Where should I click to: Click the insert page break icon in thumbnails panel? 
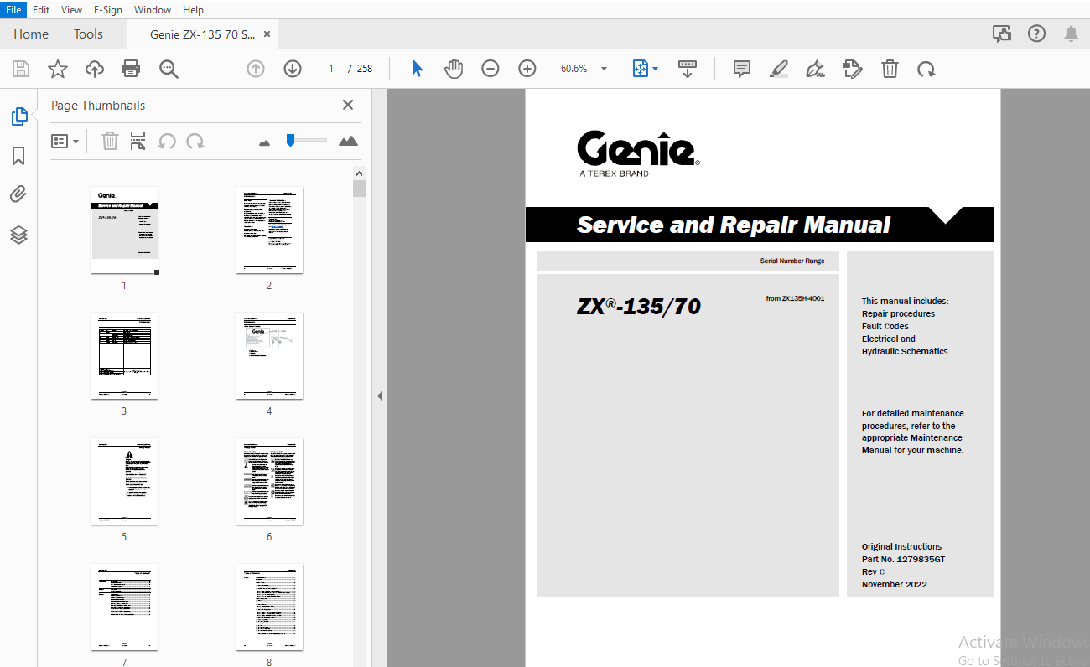point(138,141)
